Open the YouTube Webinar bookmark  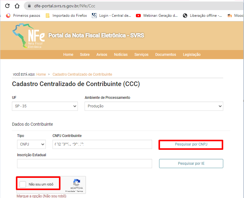point(157,16)
